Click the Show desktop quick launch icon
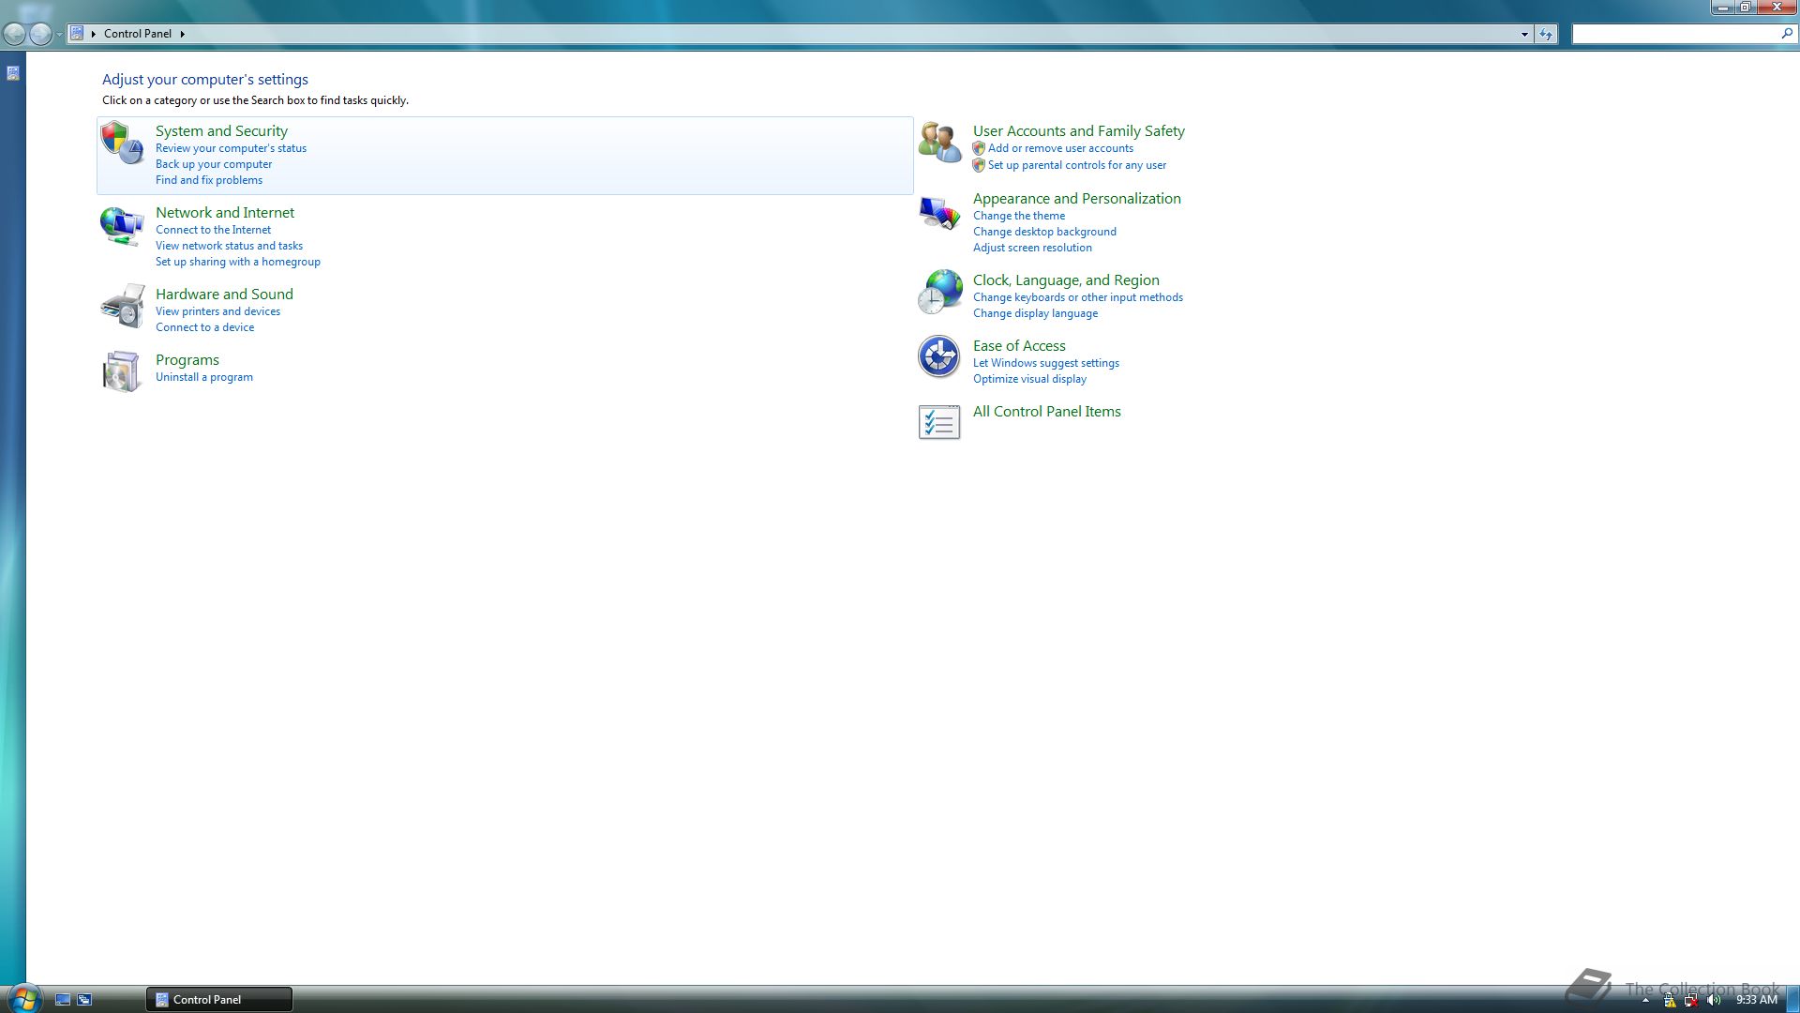Image resolution: width=1800 pixels, height=1013 pixels. pos(63,1000)
